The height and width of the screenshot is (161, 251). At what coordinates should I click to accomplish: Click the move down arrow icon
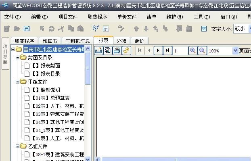click(x=146, y=29)
